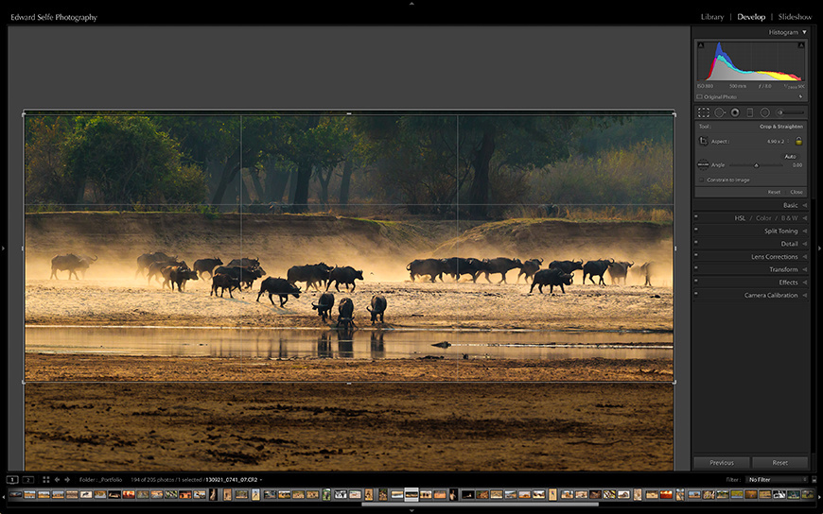This screenshot has height=514, width=823.
Task: Click the Straighten level tool beside Angle
Action: pyautogui.click(x=703, y=164)
